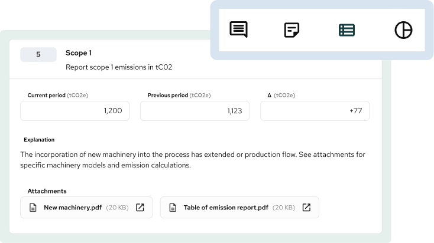Click the Attachments section label
The height and width of the screenshot is (243, 434).
tap(47, 191)
